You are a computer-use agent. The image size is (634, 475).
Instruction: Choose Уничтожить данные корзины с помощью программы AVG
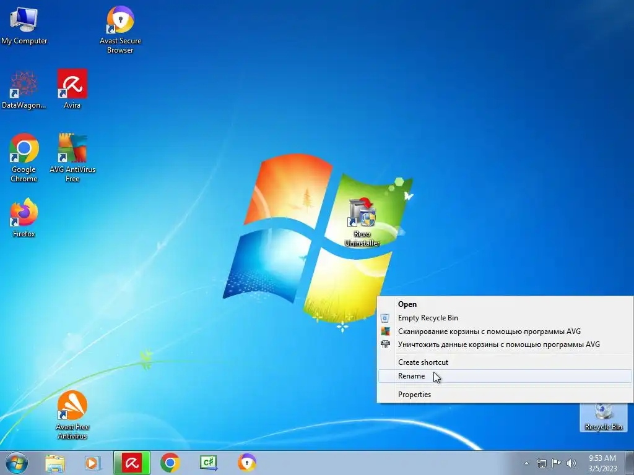[505, 344]
